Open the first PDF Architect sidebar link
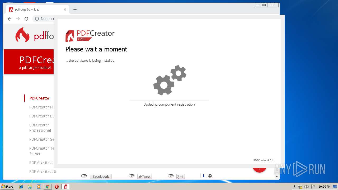The image size is (338, 190). point(41,163)
